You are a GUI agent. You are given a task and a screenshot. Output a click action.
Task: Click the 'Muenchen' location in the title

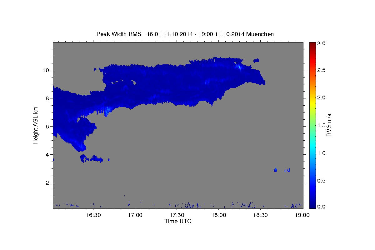tap(260, 34)
